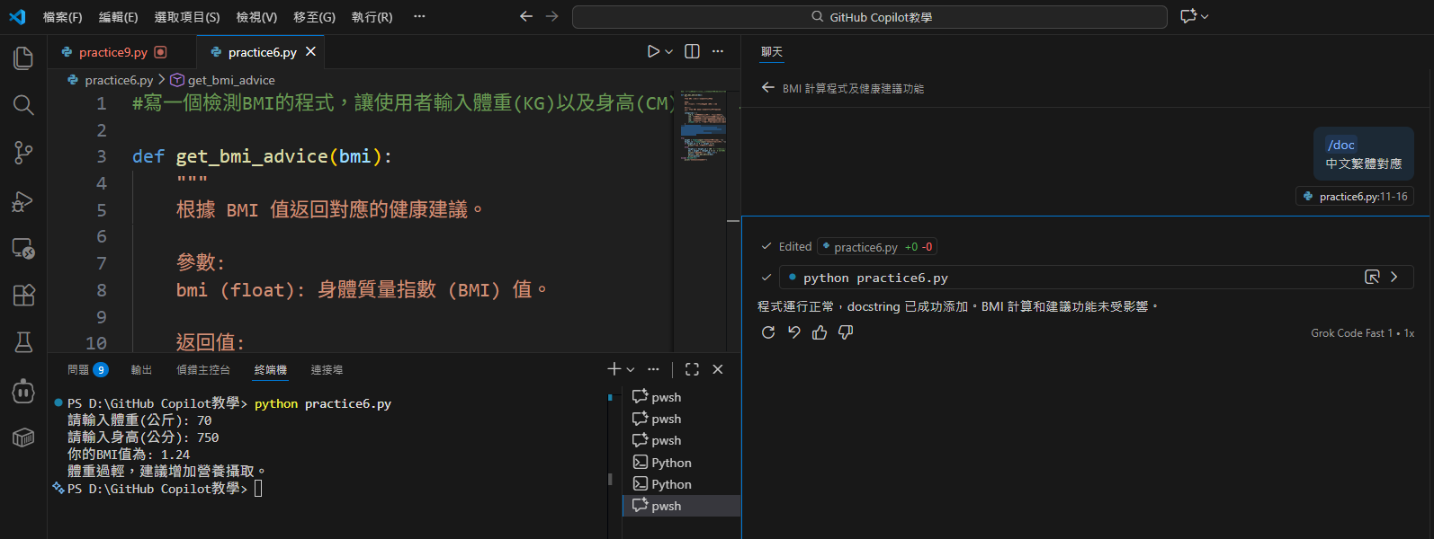Open the 選取項目(S) menu
The width and height of the screenshot is (1434, 539).
(187, 17)
